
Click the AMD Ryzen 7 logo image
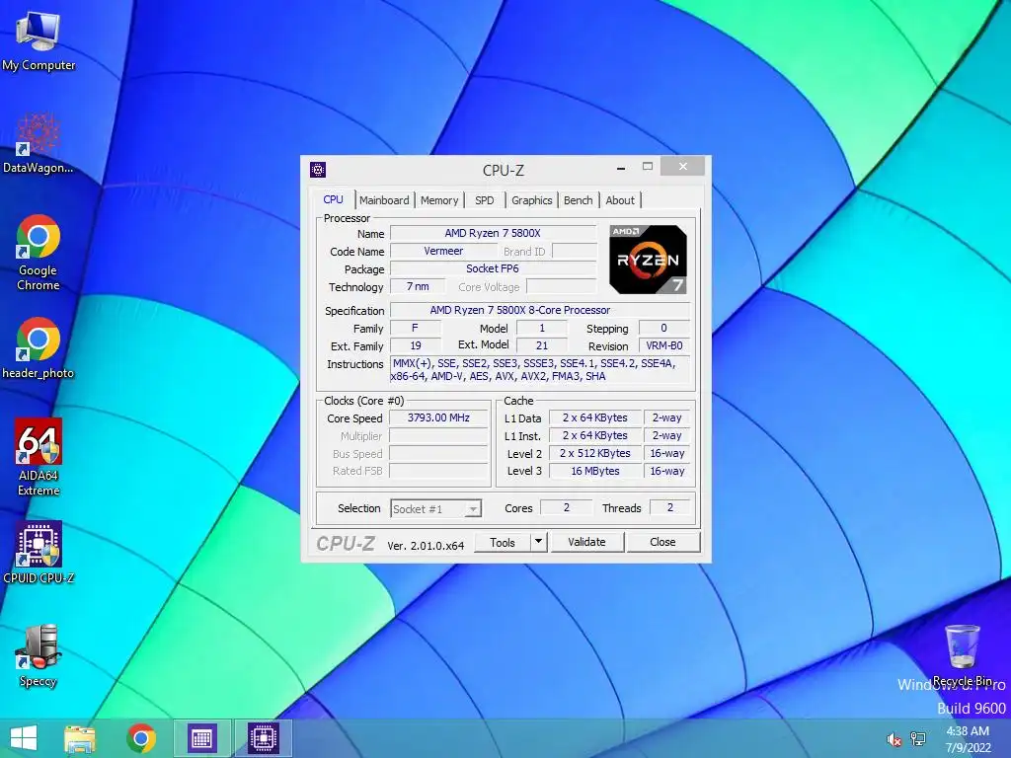point(648,260)
